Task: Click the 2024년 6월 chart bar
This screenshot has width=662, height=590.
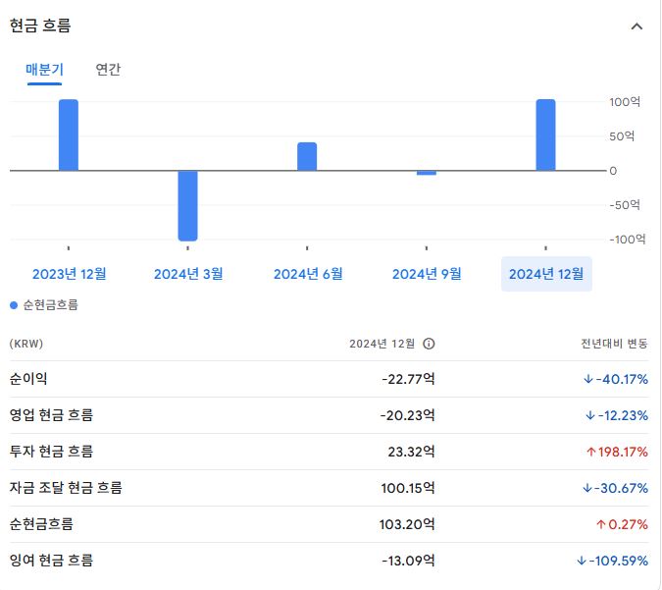Action: [x=307, y=156]
